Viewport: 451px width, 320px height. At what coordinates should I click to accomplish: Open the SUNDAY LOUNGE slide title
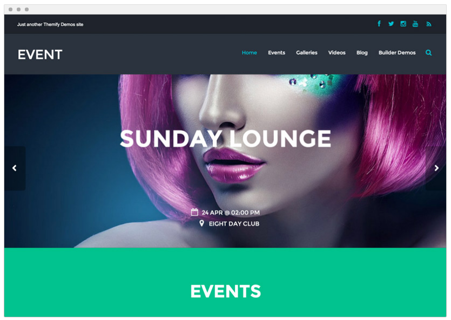pyautogui.click(x=225, y=139)
